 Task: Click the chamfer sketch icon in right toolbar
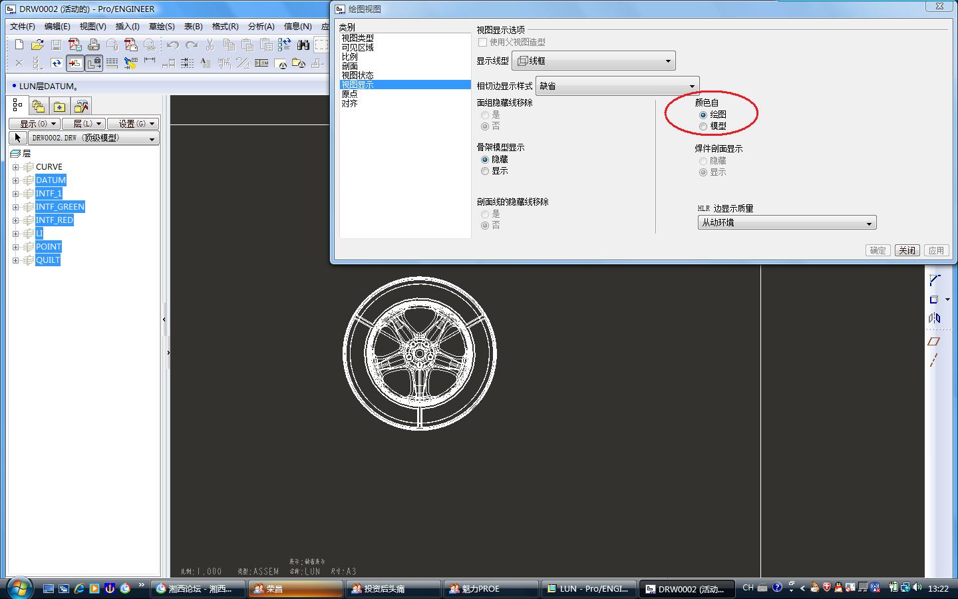935,280
